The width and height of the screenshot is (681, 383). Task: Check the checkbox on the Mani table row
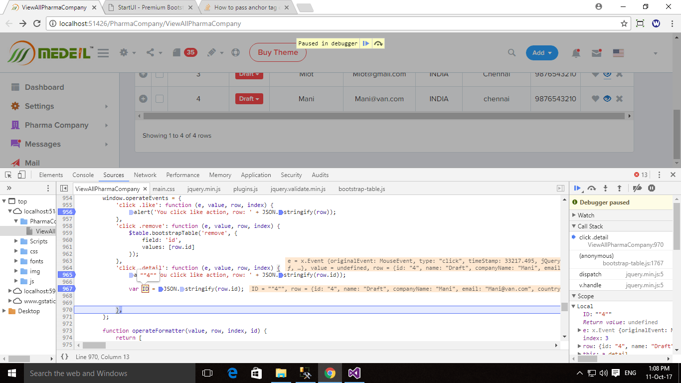tap(160, 98)
